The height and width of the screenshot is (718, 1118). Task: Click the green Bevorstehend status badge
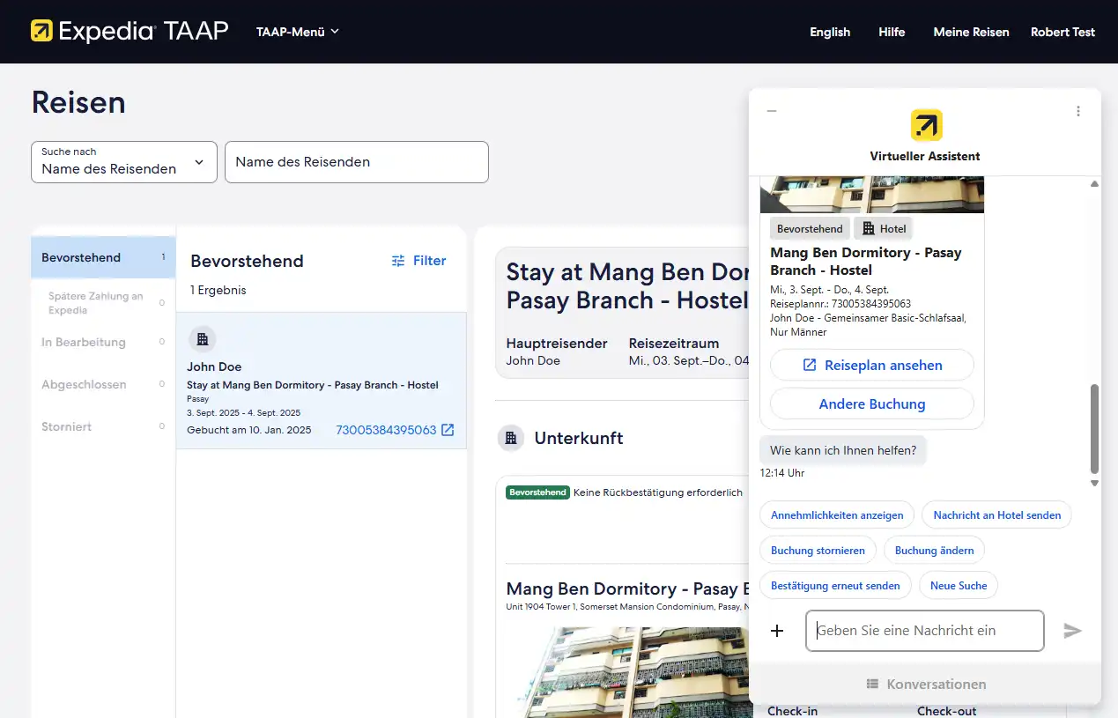537,492
